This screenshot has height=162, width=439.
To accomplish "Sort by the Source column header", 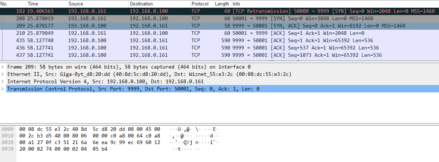I will click(97, 4).
